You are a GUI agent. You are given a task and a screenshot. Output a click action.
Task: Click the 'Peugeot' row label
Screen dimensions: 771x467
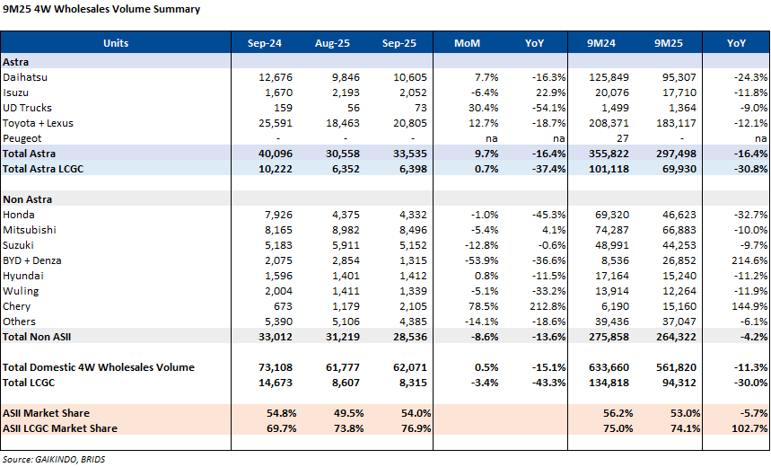click(22, 138)
